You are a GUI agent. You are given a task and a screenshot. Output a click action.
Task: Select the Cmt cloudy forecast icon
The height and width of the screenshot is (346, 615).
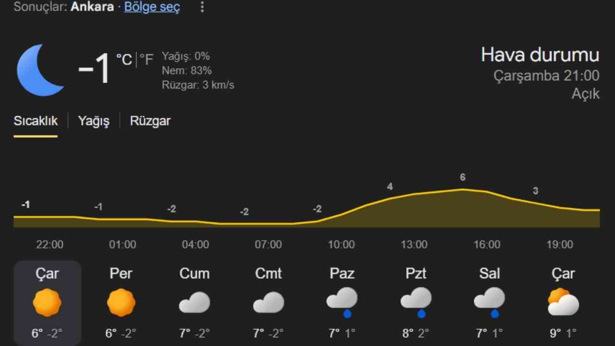click(x=269, y=303)
